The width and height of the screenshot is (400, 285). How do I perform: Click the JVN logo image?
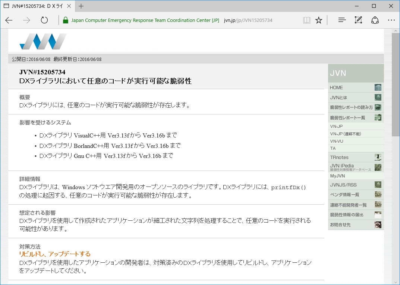[43, 42]
